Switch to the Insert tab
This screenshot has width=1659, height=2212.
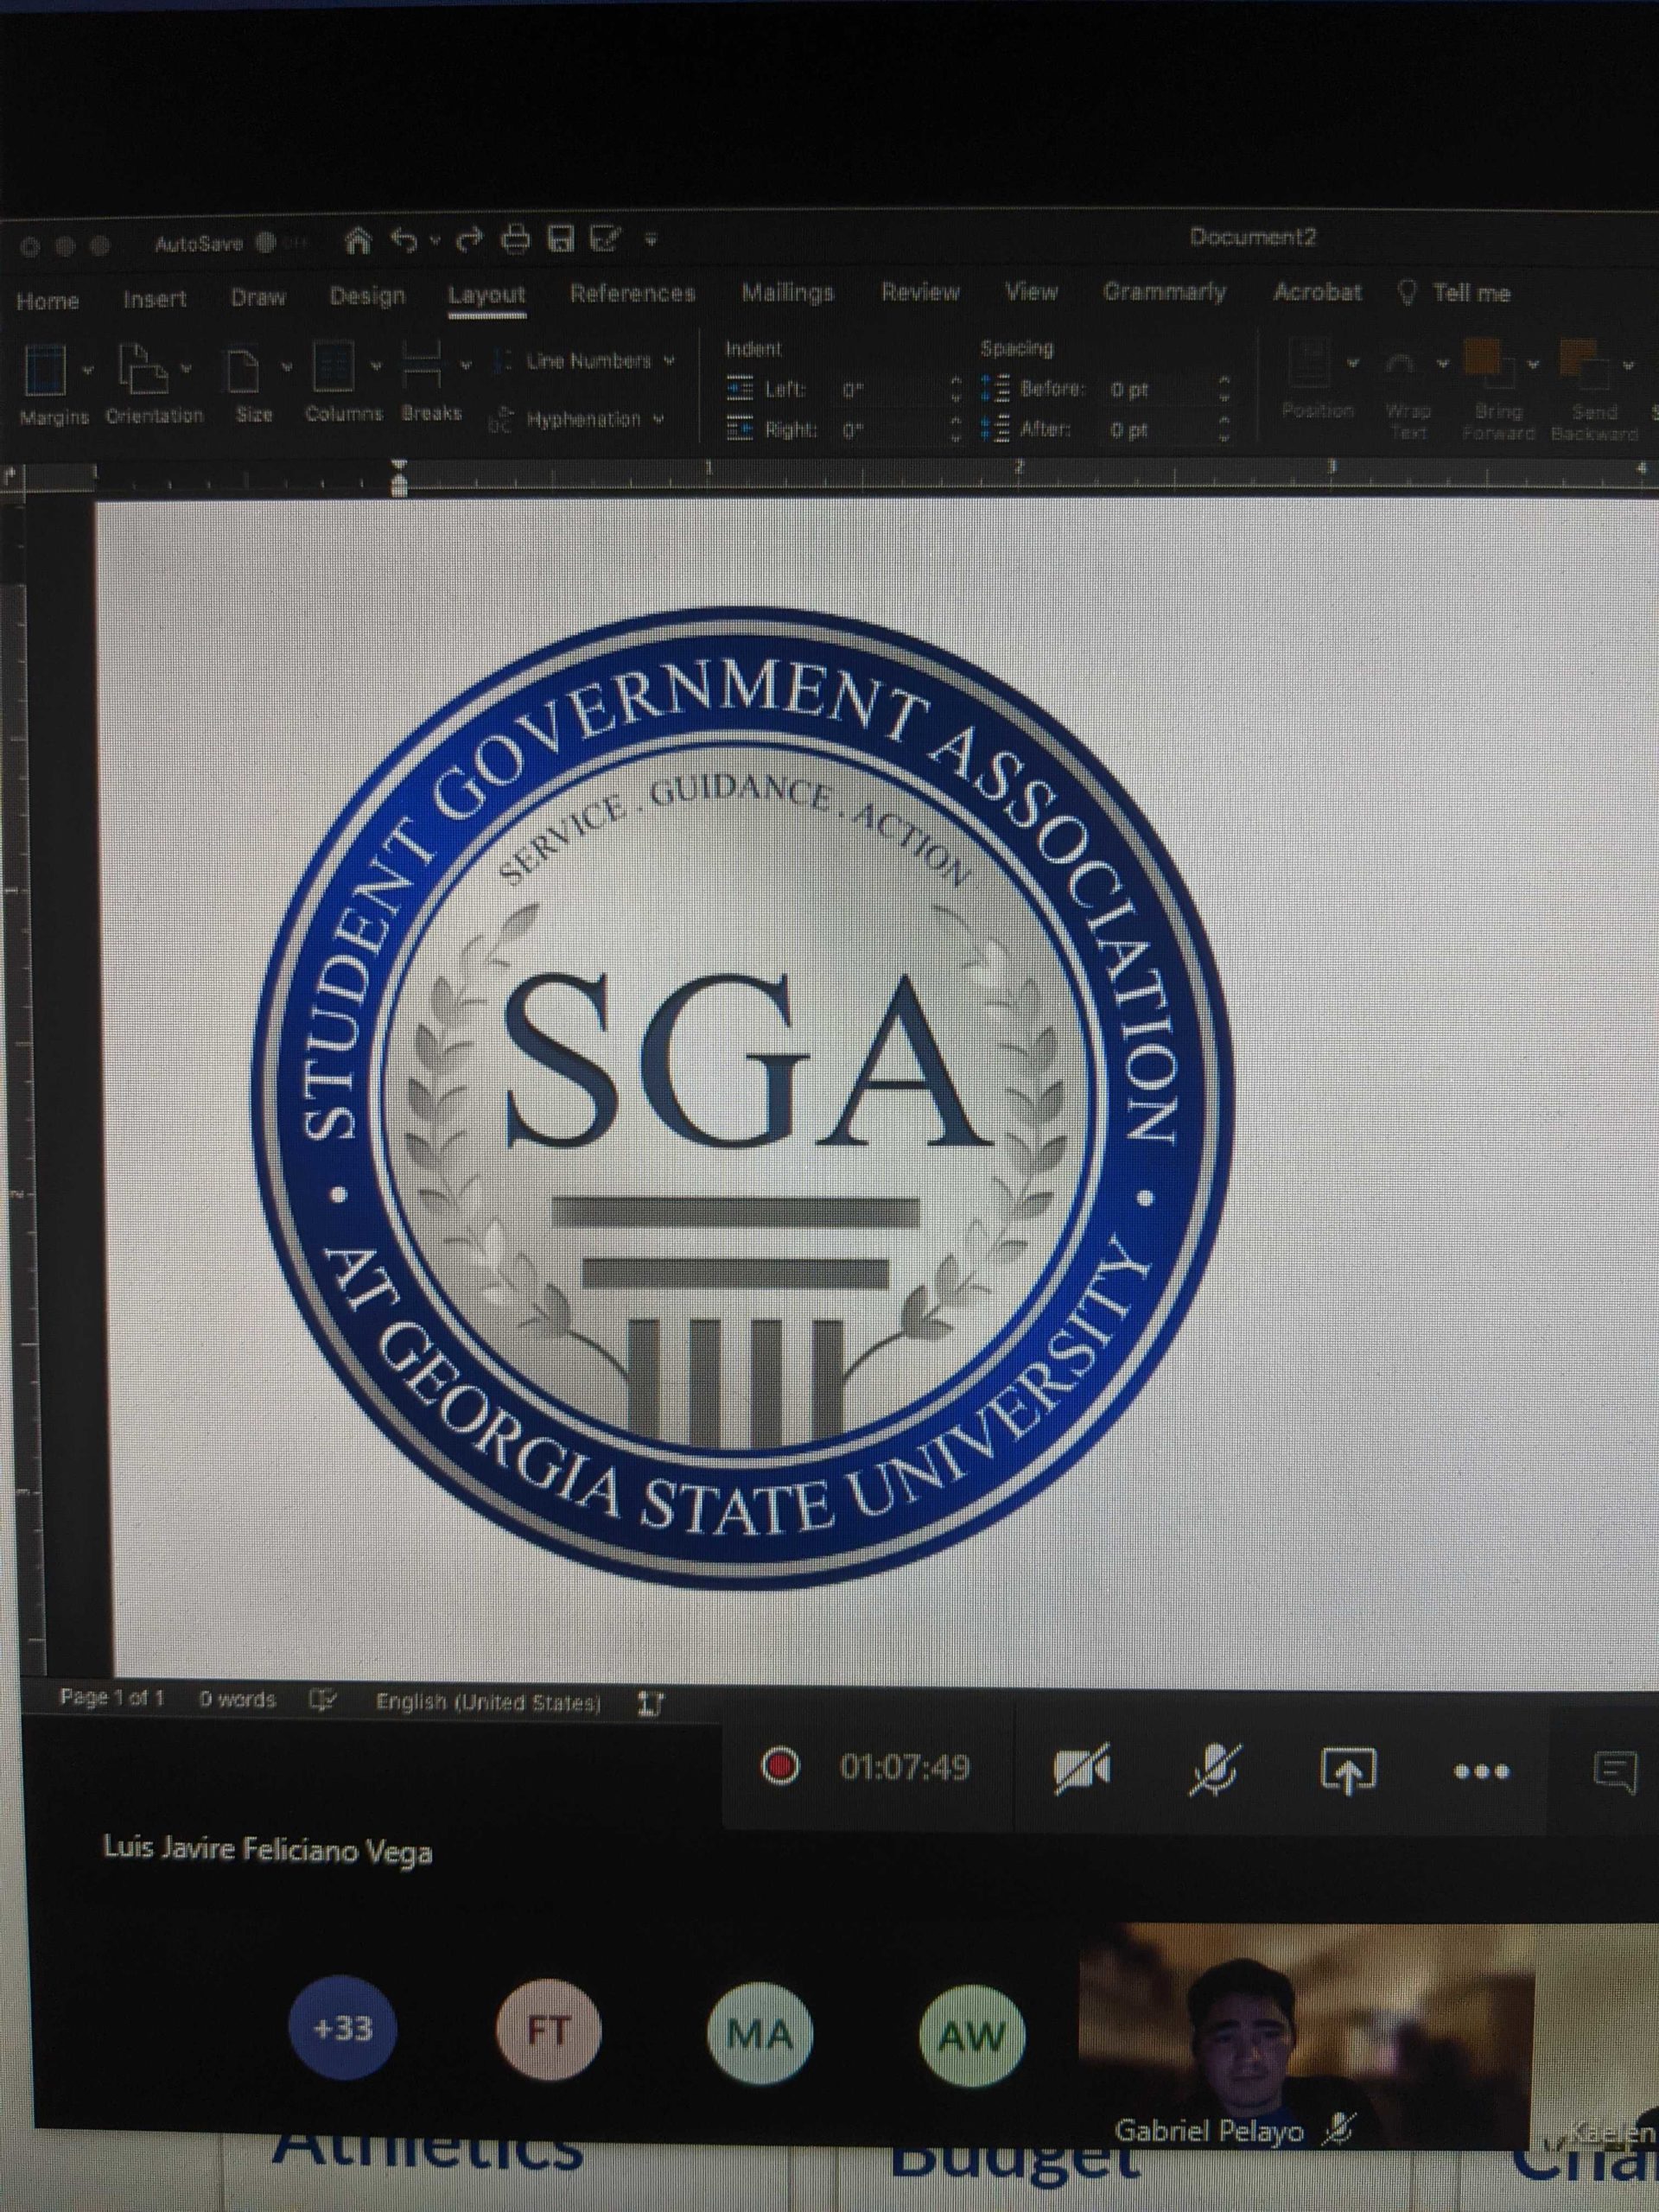[154, 299]
